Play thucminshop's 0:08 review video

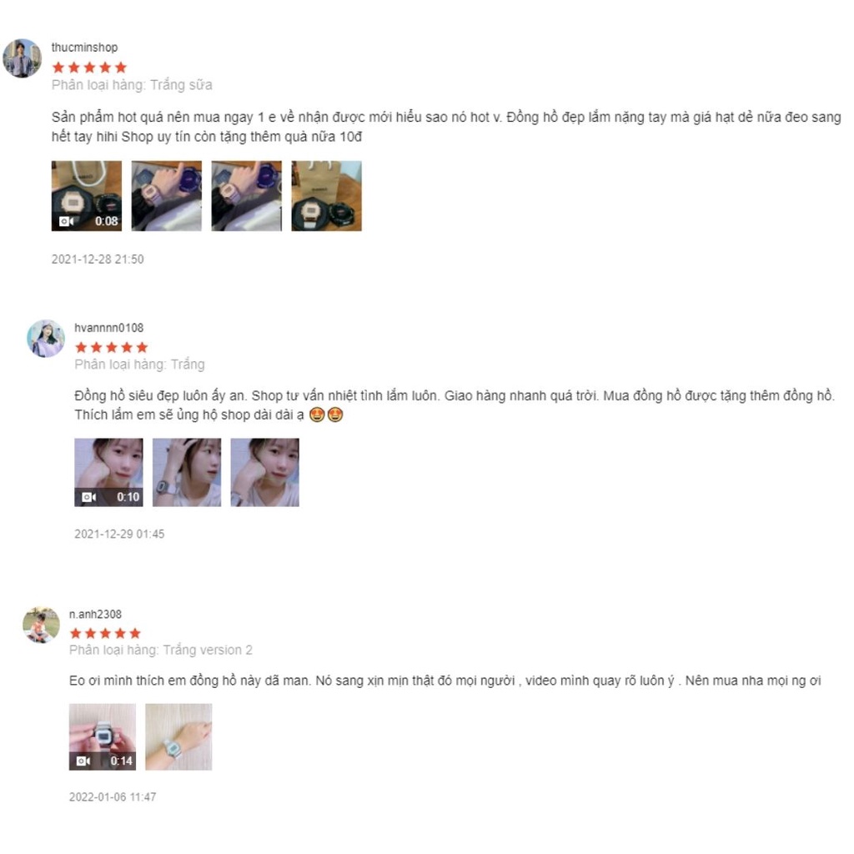coord(87,196)
